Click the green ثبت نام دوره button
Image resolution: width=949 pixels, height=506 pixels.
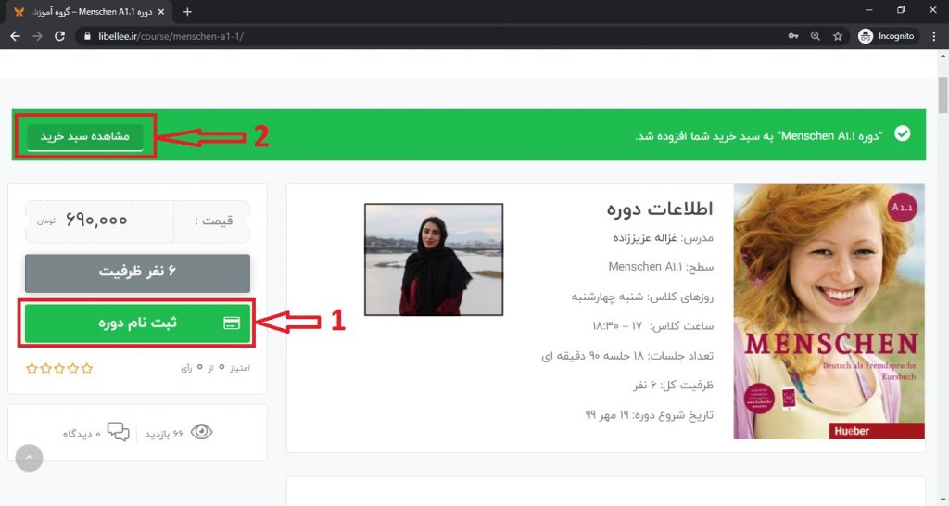coord(137,323)
